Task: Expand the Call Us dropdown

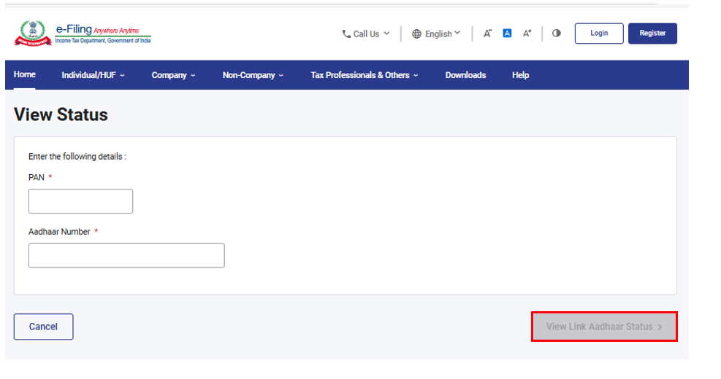Action: pos(366,34)
